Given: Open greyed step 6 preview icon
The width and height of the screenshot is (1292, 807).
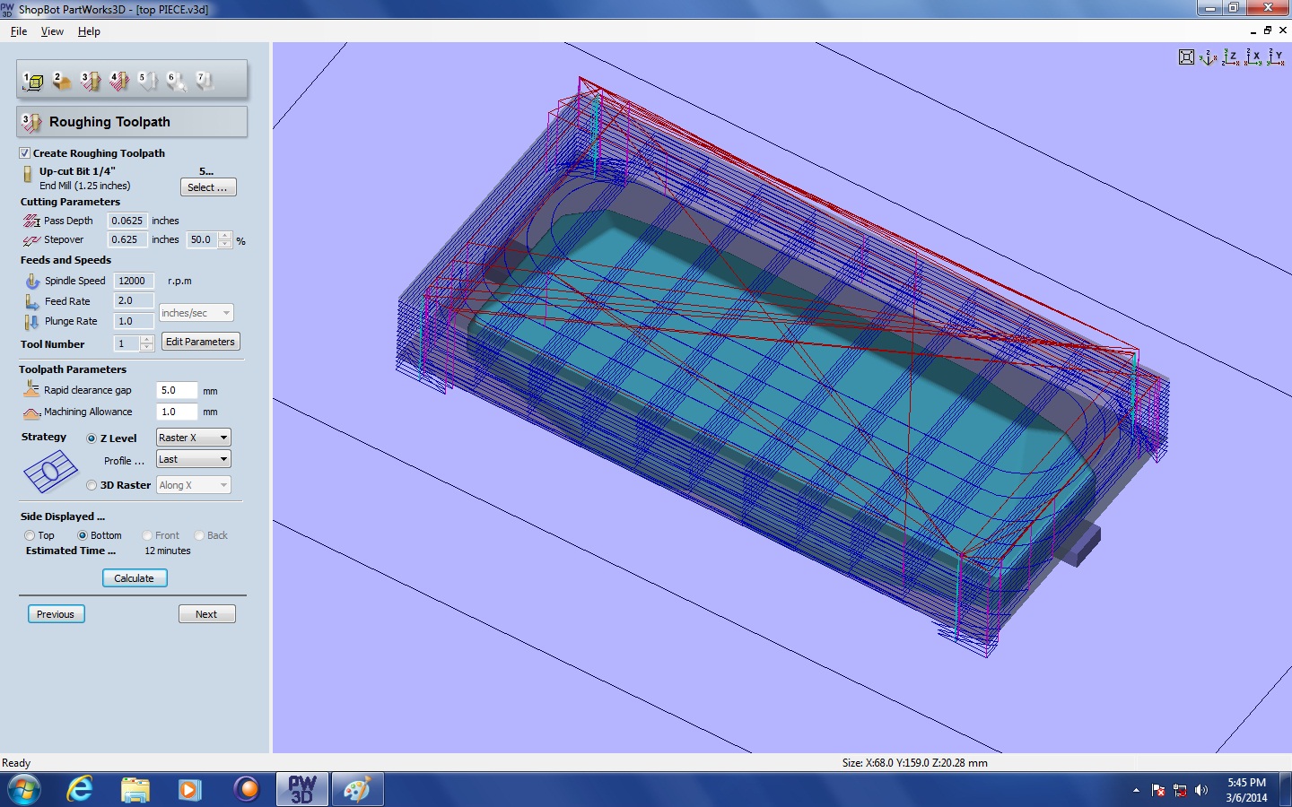Looking at the screenshot, I should [x=176, y=82].
